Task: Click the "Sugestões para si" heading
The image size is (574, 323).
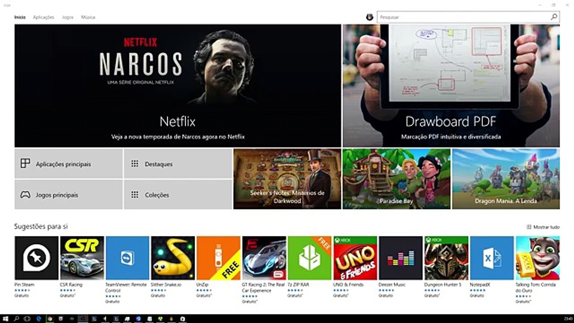Action: pyautogui.click(x=41, y=227)
